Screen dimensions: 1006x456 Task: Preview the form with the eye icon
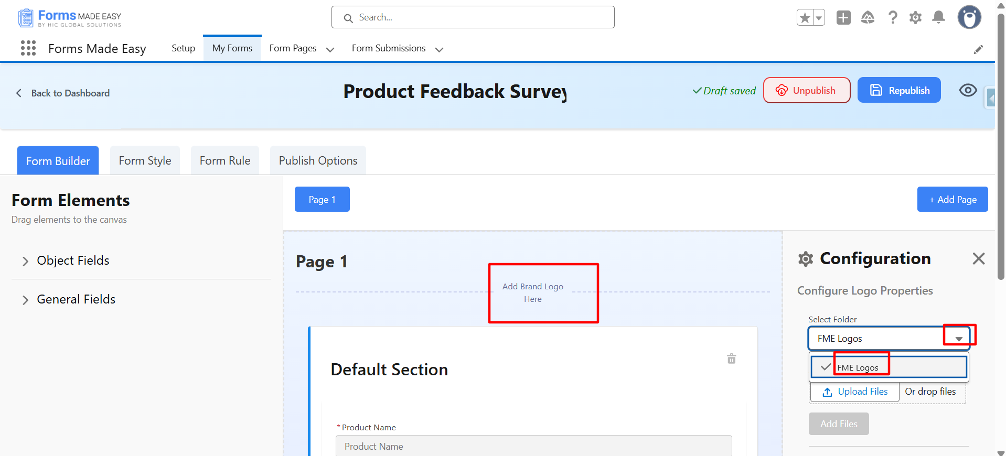[968, 90]
